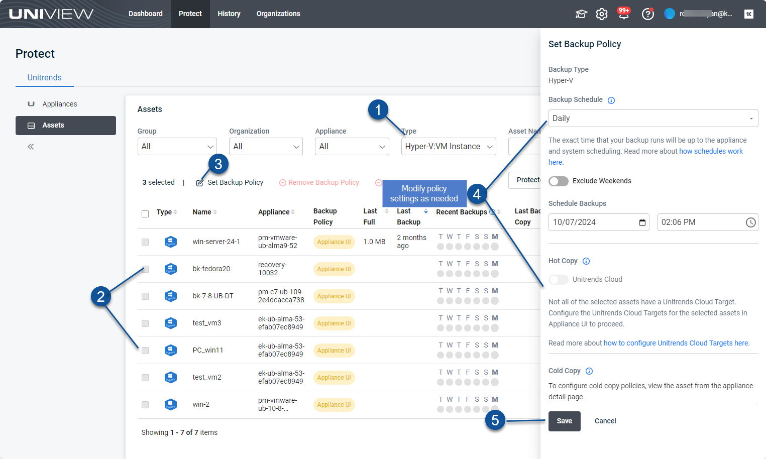
Task: Click the schedule time field 02:06 PM
Action: pyautogui.click(x=708, y=222)
